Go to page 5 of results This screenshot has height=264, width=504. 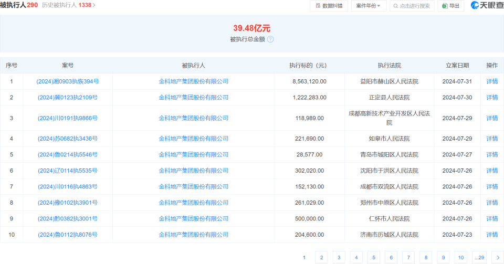point(373,258)
